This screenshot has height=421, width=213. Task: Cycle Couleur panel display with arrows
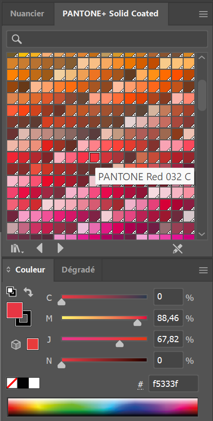[x=8, y=270]
